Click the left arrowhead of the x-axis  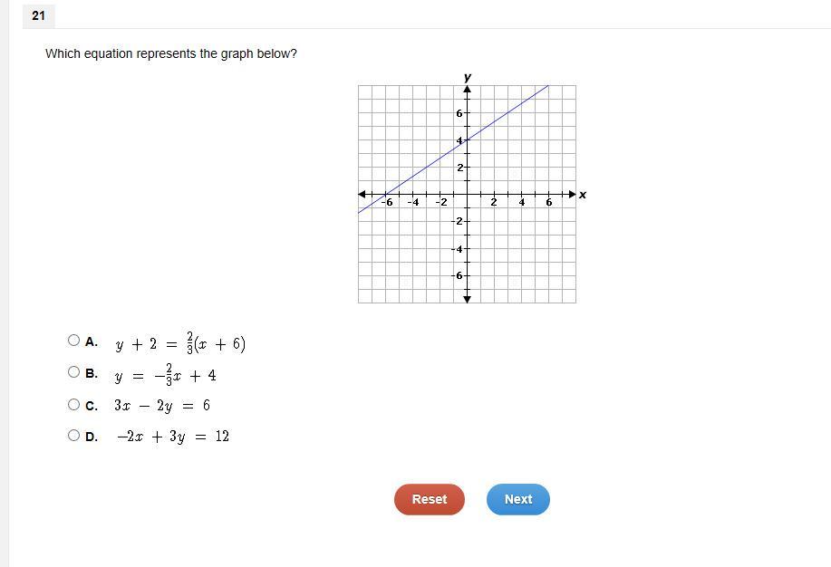[362, 195]
